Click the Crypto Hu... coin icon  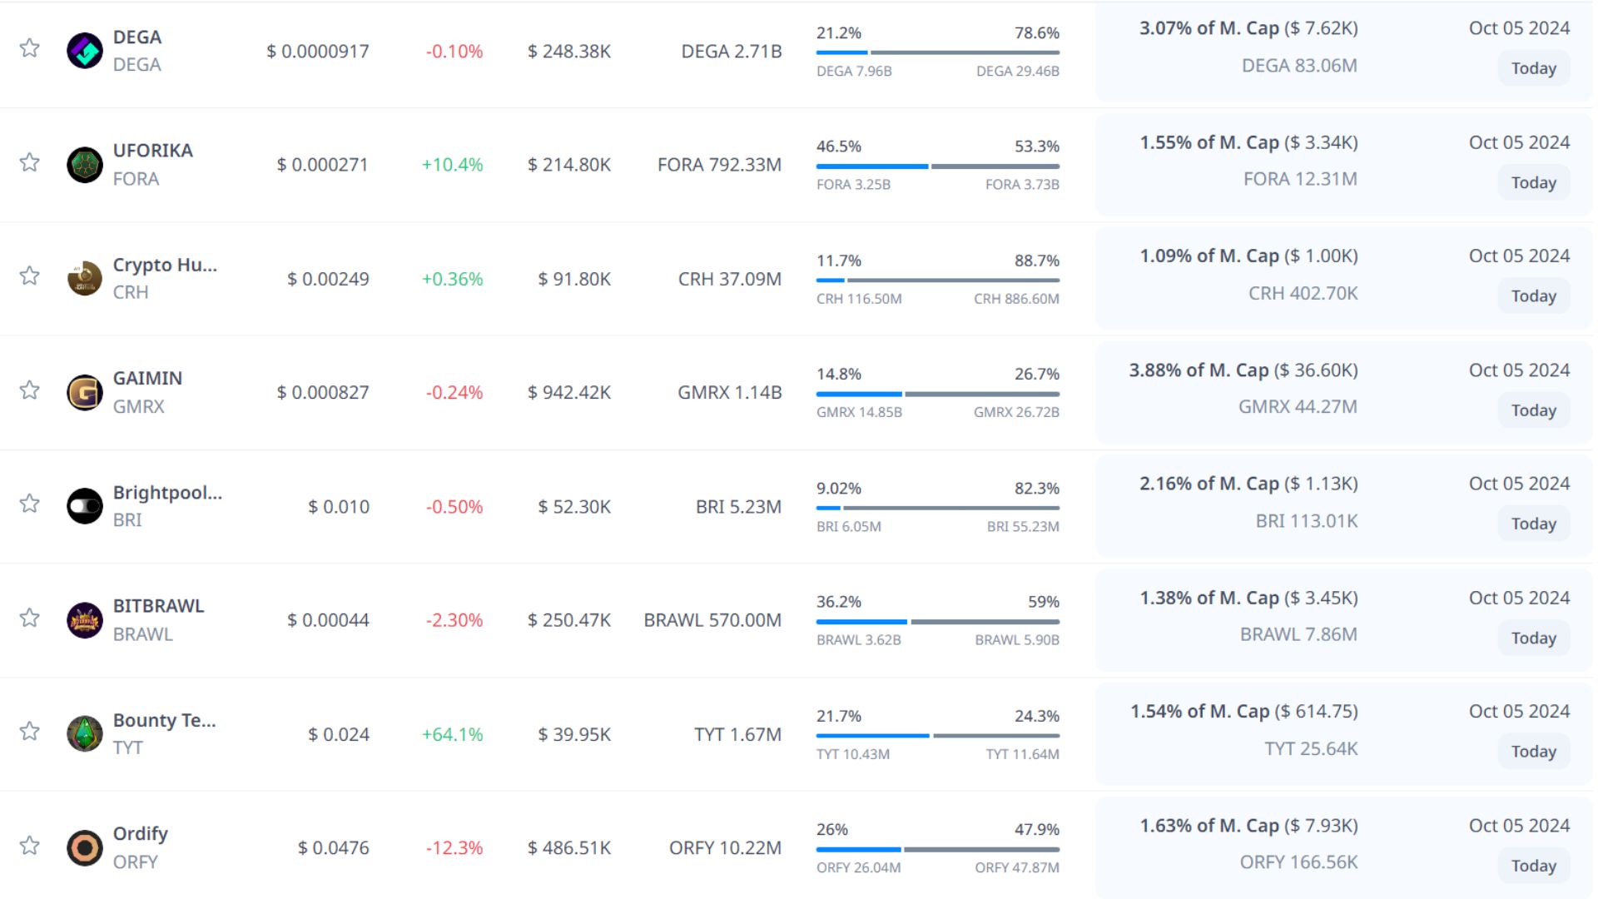coord(84,279)
